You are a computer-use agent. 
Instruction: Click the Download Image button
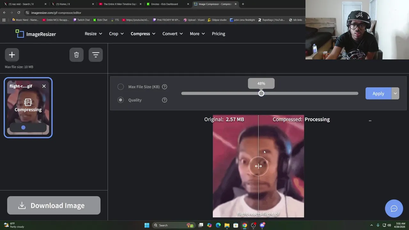pyautogui.click(x=54, y=205)
